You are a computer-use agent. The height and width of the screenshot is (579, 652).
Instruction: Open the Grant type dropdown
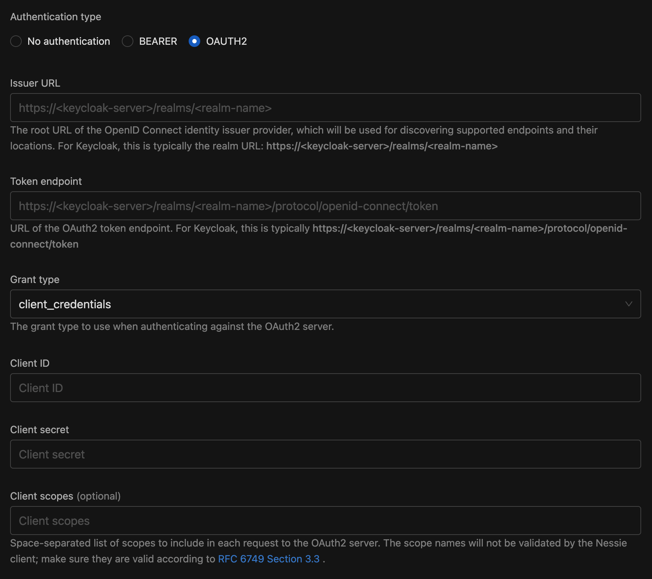(x=325, y=304)
